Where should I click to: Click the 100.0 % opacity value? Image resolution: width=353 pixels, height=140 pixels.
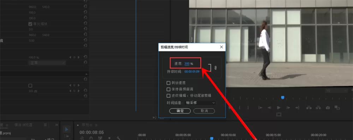[x=34, y=57]
